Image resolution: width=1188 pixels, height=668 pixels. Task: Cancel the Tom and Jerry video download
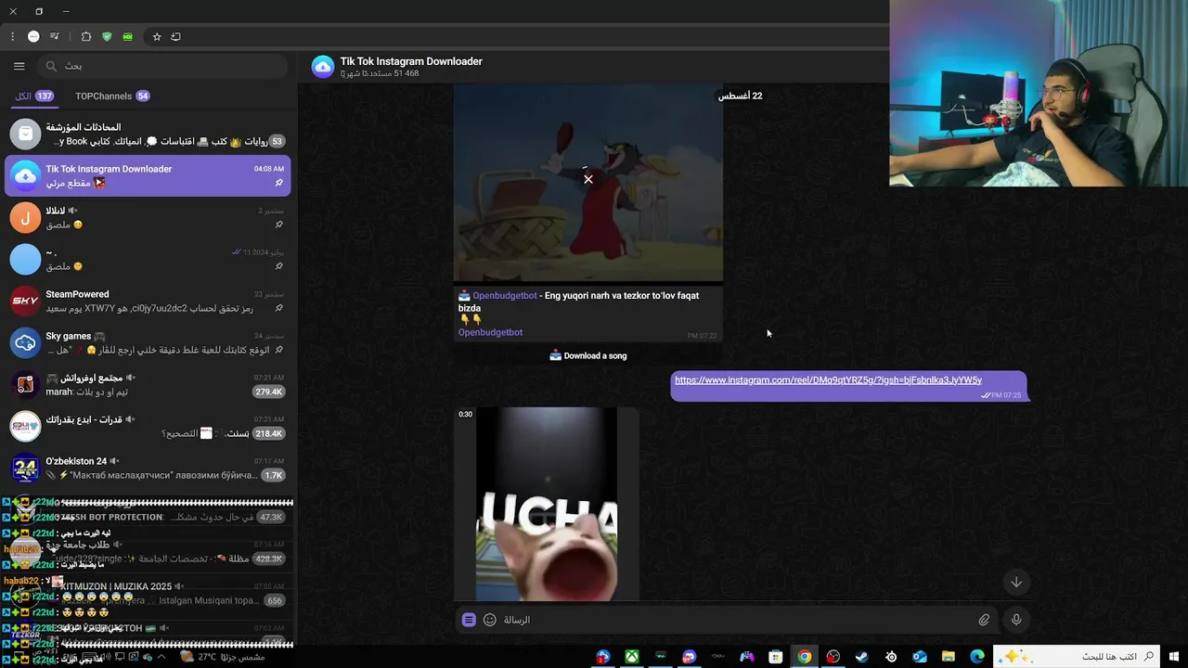pos(588,179)
